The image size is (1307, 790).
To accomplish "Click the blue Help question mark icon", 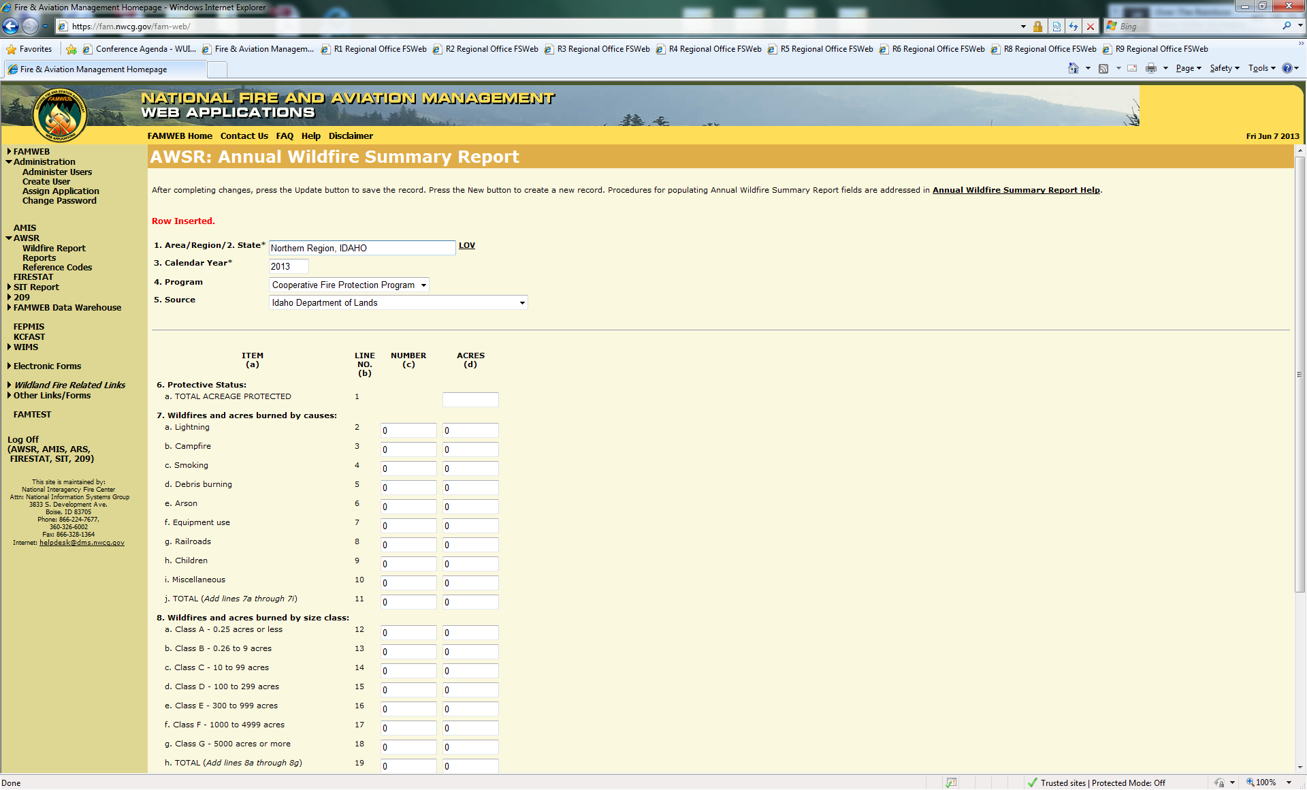I will click(1287, 68).
